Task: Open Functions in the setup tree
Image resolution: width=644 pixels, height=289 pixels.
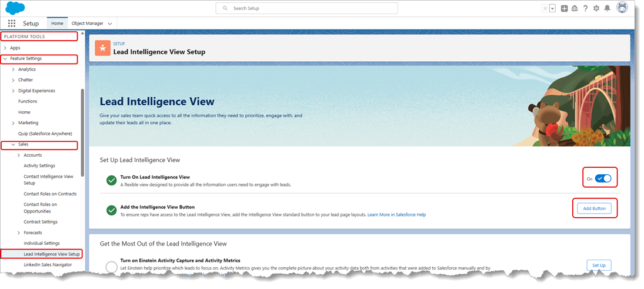Action: (x=28, y=101)
